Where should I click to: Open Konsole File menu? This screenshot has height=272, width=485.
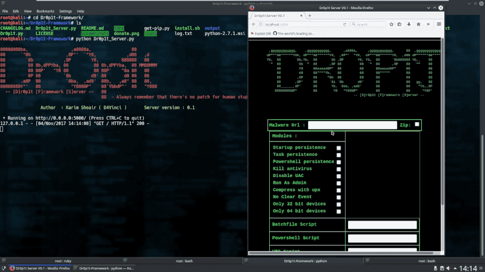[x=5, y=11]
